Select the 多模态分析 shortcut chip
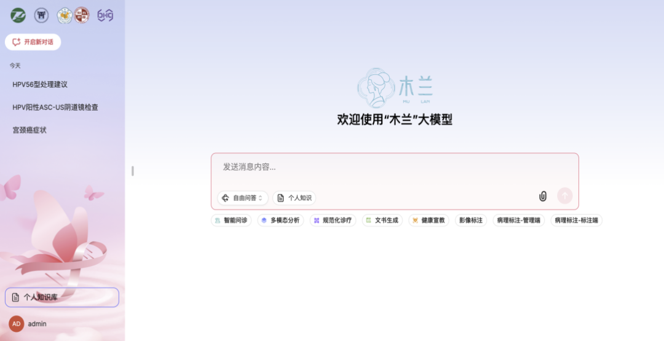Image resolution: width=664 pixels, height=341 pixels. click(x=280, y=220)
